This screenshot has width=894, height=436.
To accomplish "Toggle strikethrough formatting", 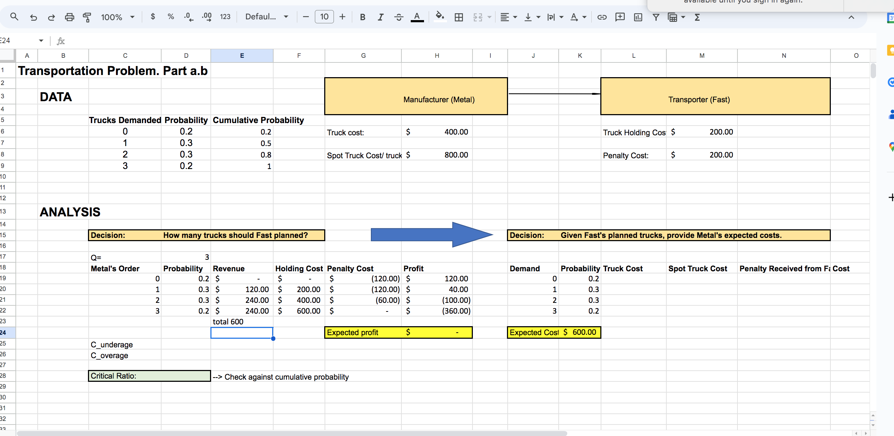I will (x=399, y=17).
